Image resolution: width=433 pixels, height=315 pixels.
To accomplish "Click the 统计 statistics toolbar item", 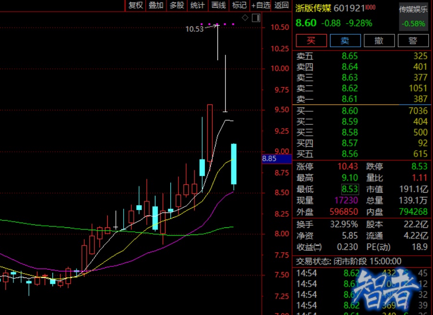I will click(197, 5).
